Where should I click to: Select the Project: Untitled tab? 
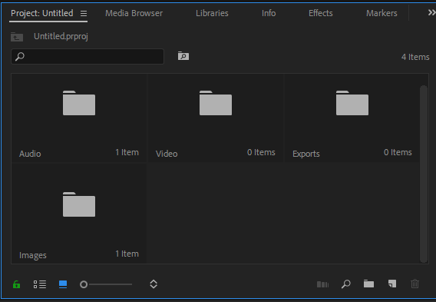[x=42, y=13]
